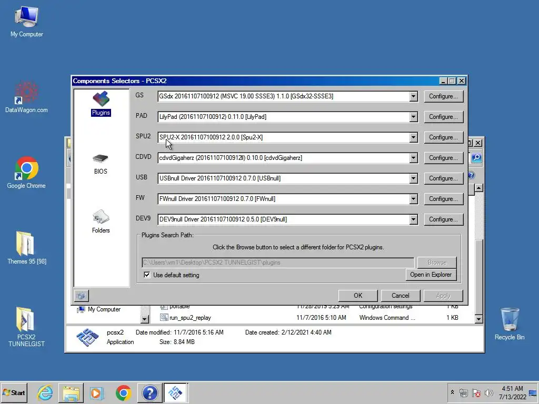This screenshot has height=404, width=539.
Task: Expand the DEV9 plugin dropdown
Action: click(x=414, y=219)
